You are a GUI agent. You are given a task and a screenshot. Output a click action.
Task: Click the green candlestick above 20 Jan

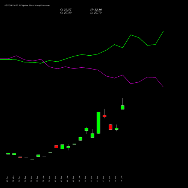pos(80,139)
